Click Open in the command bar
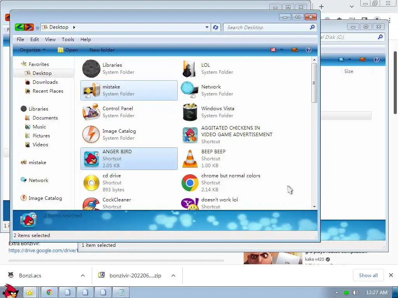The image size is (398, 298). [68, 50]
